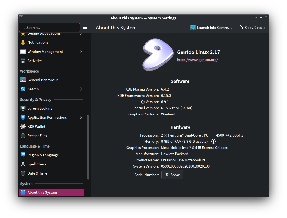Open Screen Locking monitor icon
287x218 pixels.
tap(23, 108)
